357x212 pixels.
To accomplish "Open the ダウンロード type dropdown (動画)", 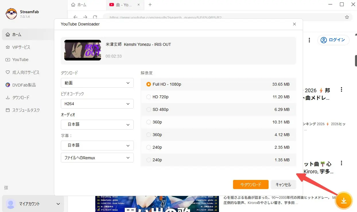I will [97, 83].
